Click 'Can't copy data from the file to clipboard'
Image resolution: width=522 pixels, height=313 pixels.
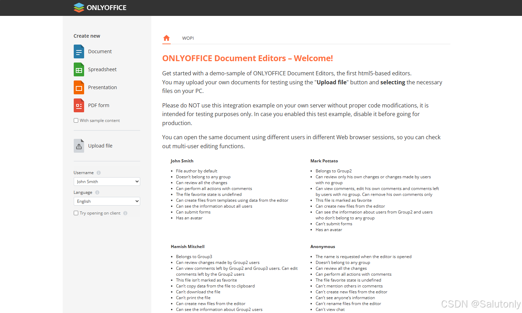point(215,286)
